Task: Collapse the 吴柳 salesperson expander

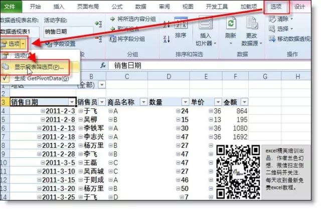Action: tap(81, 119)
